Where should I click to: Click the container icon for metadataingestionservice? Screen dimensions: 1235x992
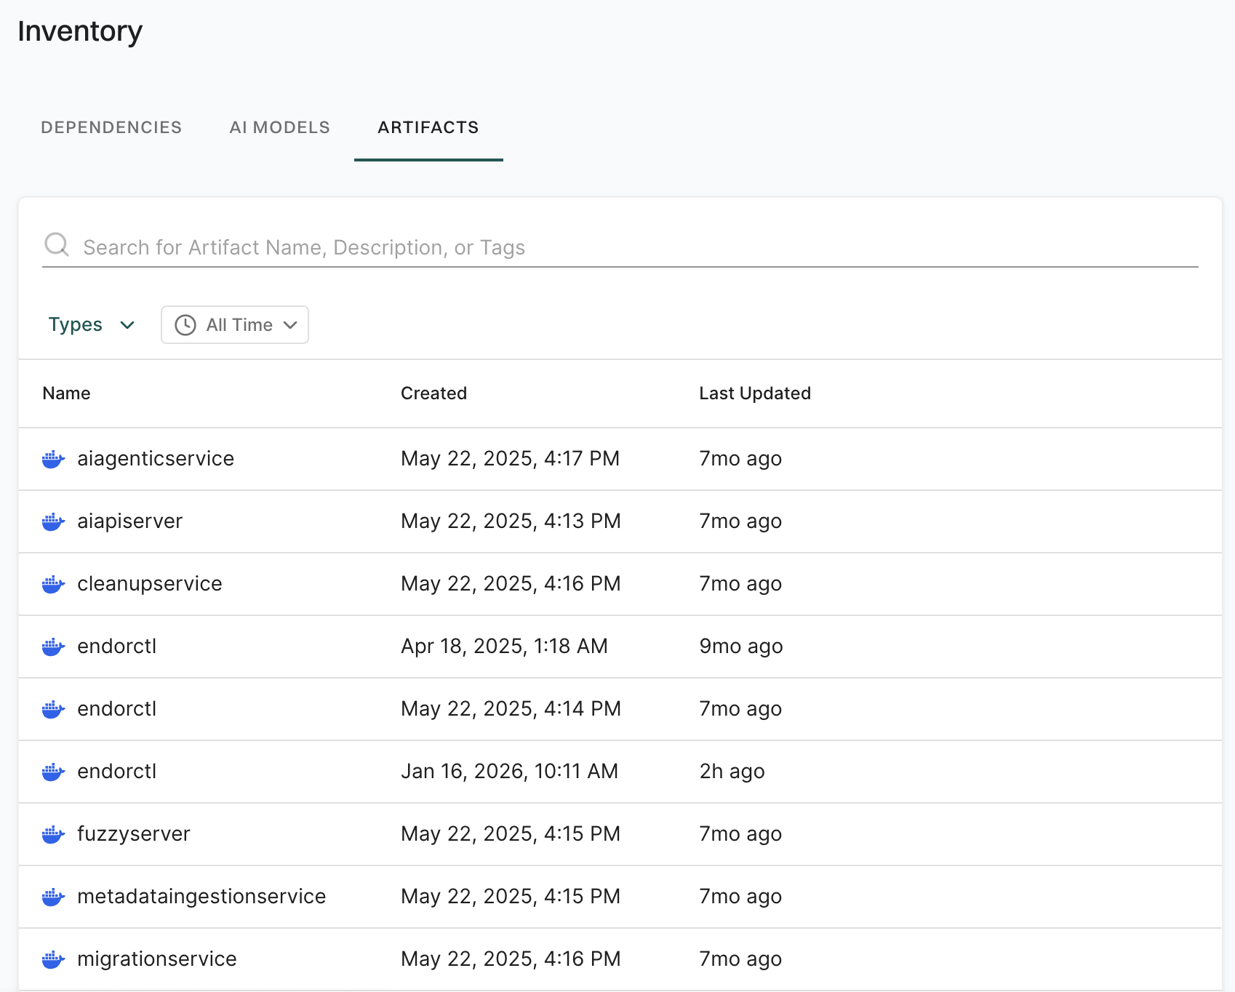(53, 897)
